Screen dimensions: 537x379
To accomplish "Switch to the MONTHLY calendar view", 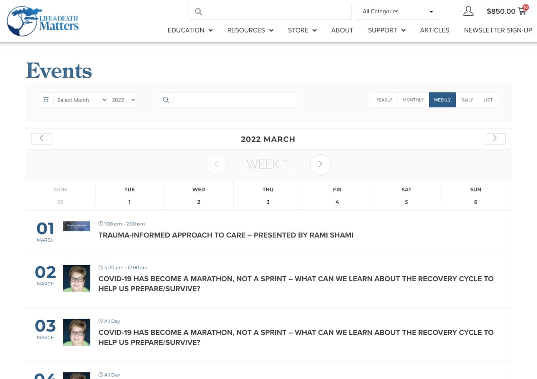I will [x=413, y=100].
